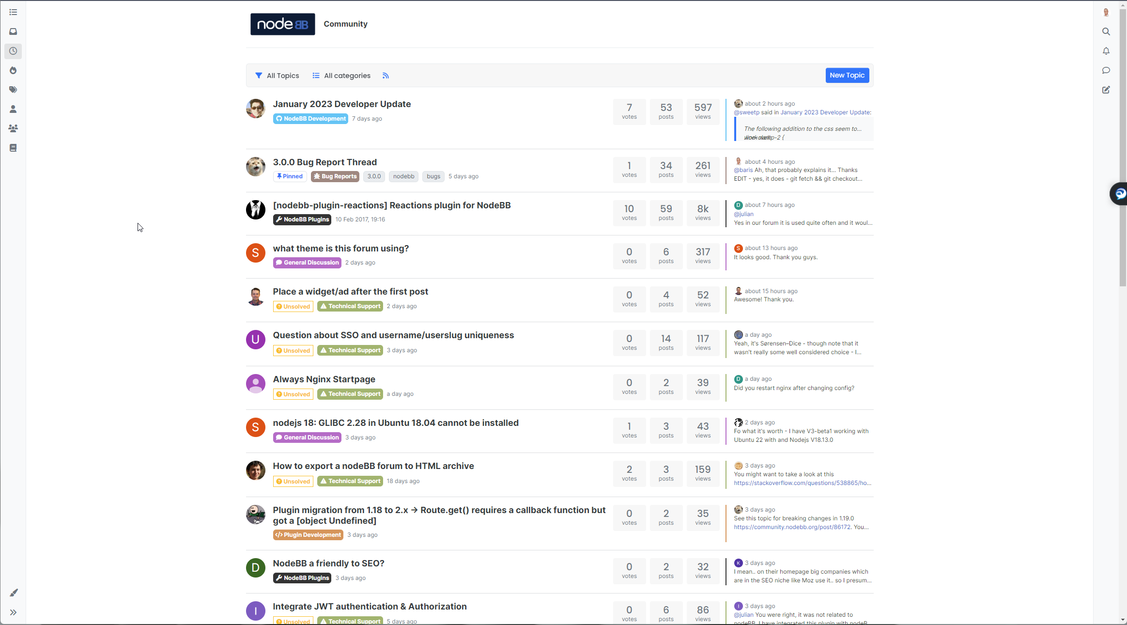Open the RSS feed icon
The height and width of the screenshot is (625, 1127).
pos(386,76)
